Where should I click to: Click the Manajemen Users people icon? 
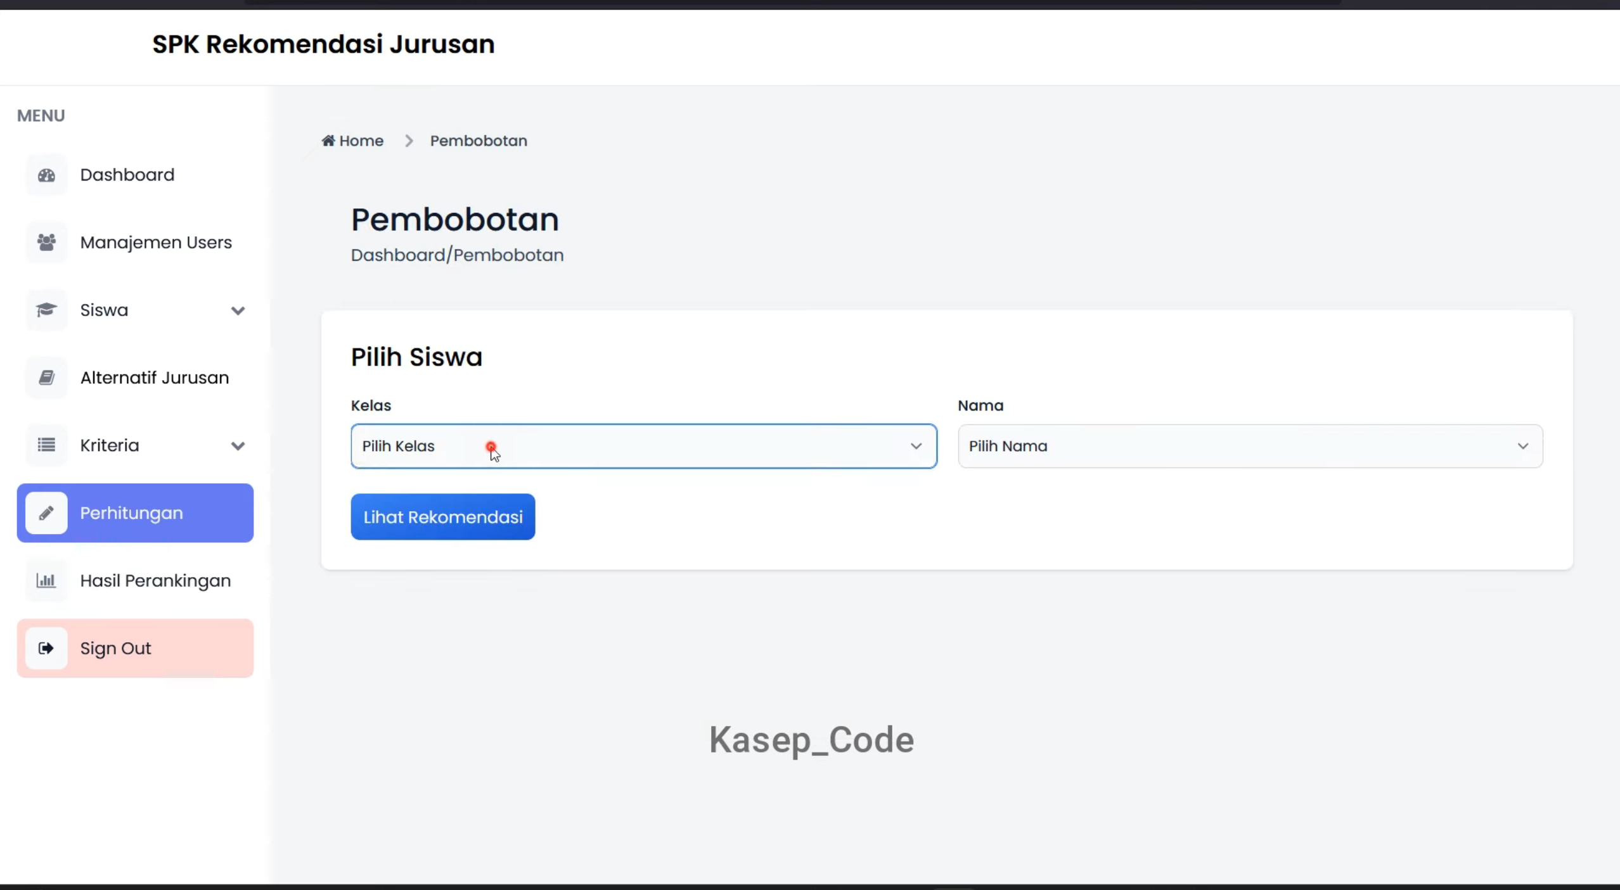(46, 242)
